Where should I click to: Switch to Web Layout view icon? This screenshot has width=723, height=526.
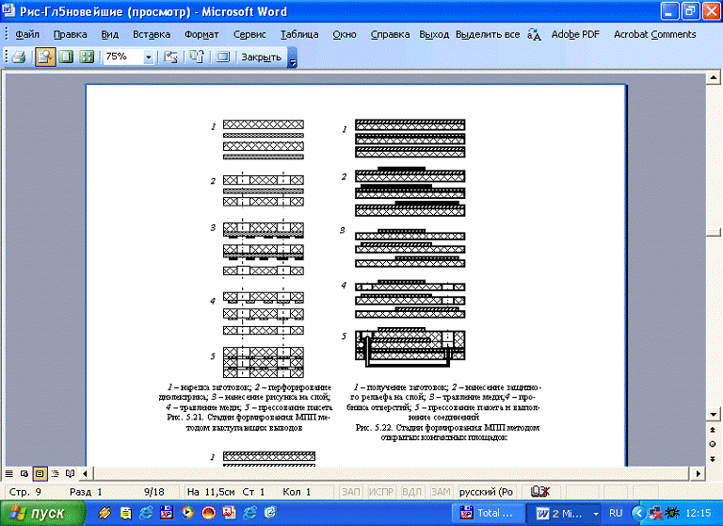[24, 473]
